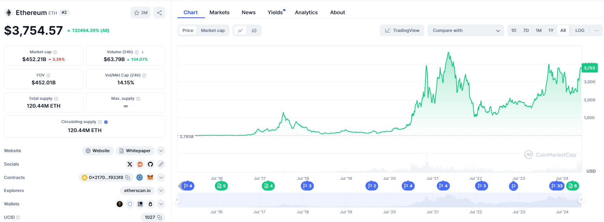Switch chart to candlestick view

[254, 30]
